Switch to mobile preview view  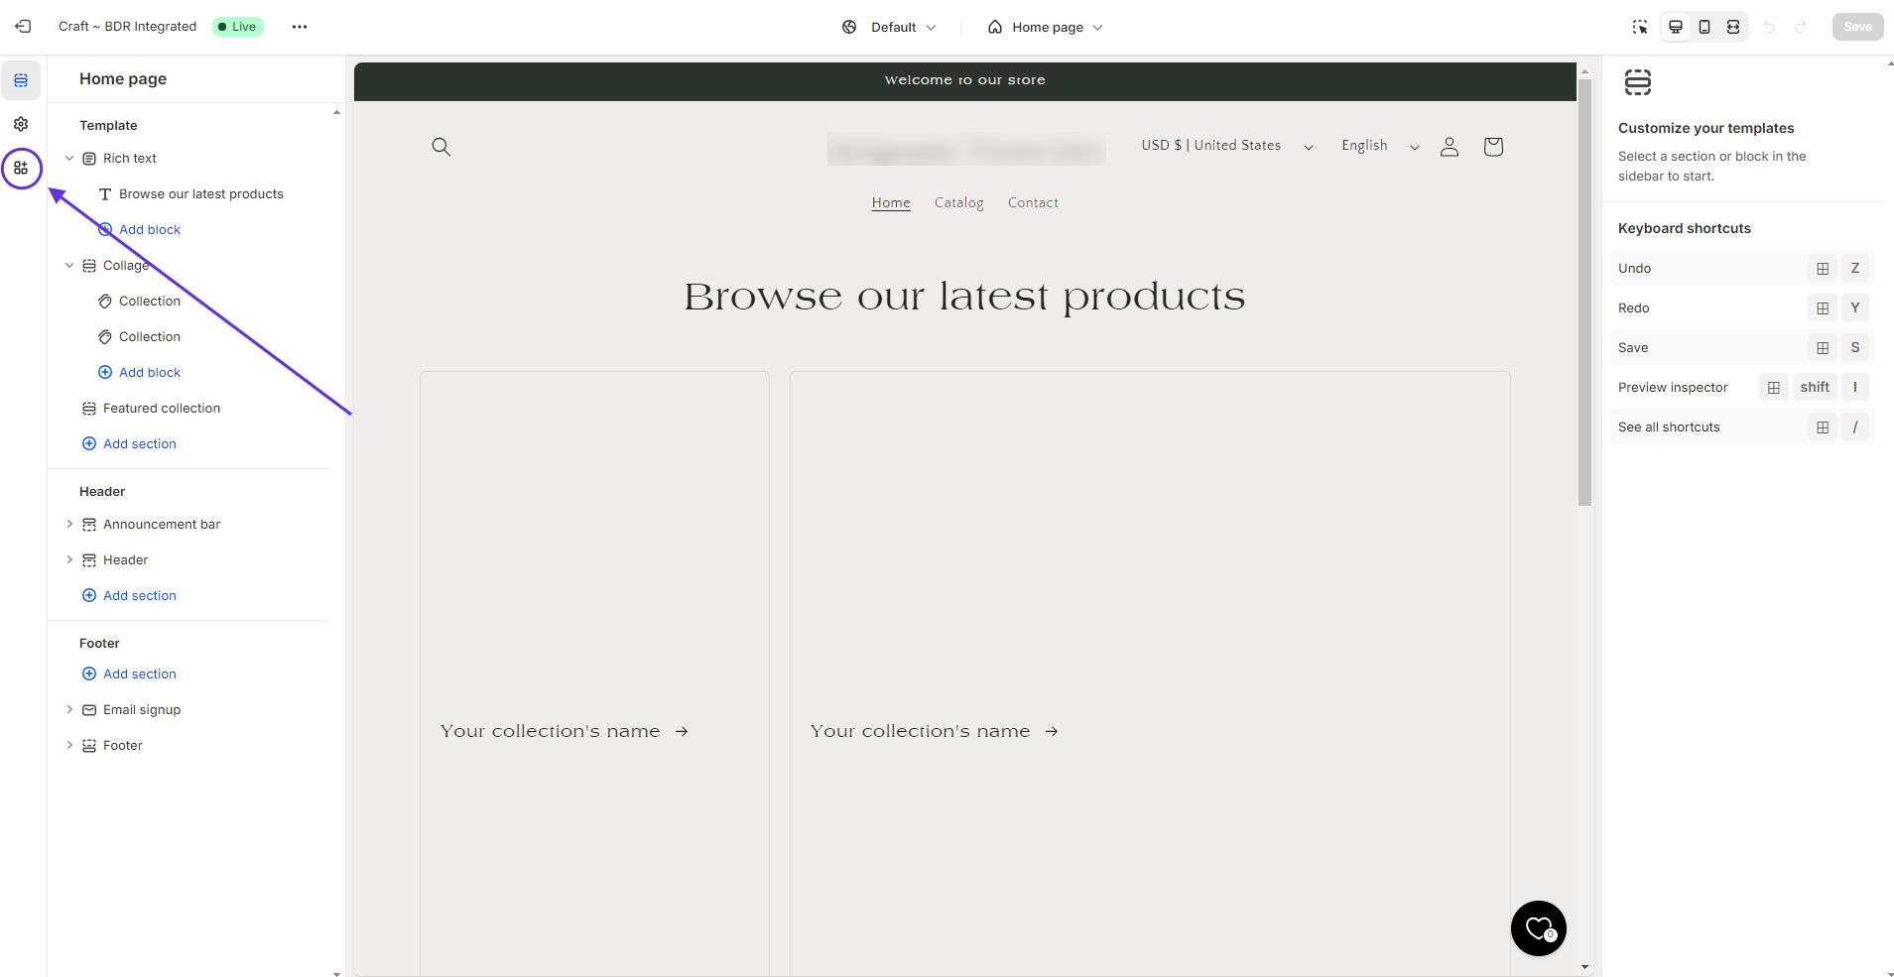coord(1705,27)
